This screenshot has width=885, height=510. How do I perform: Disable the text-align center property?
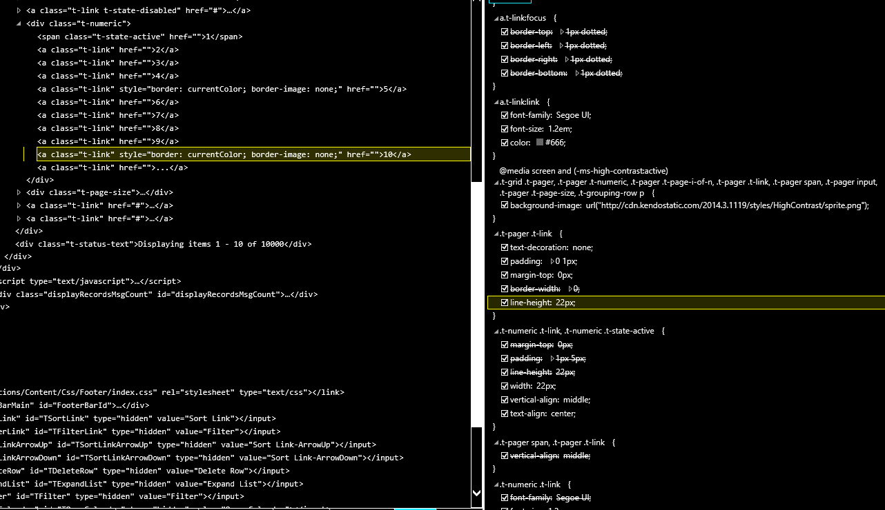[x=505, y=414]
